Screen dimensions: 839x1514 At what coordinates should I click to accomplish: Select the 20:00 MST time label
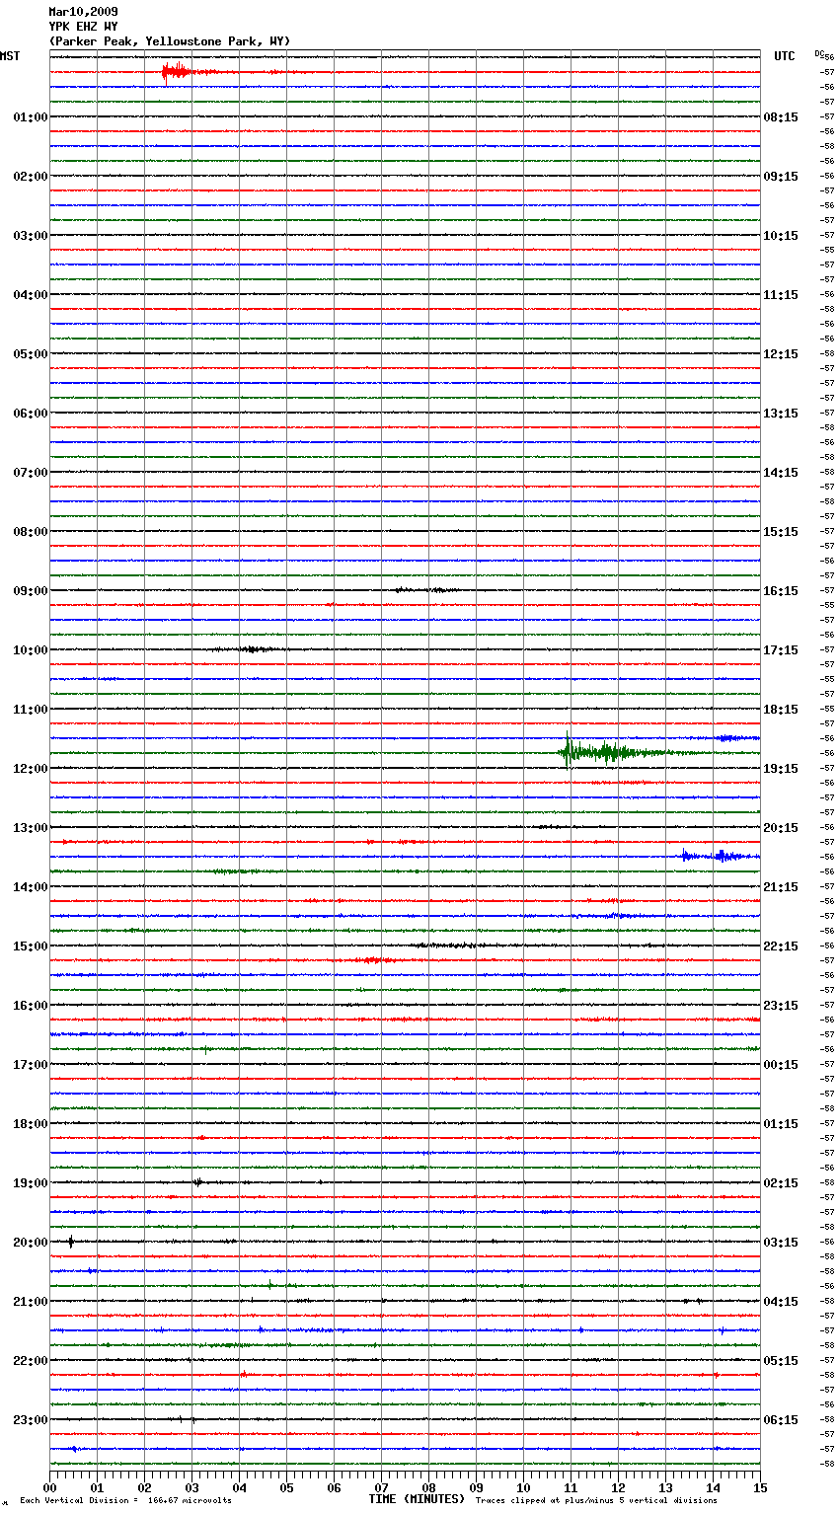(31, 1243)
